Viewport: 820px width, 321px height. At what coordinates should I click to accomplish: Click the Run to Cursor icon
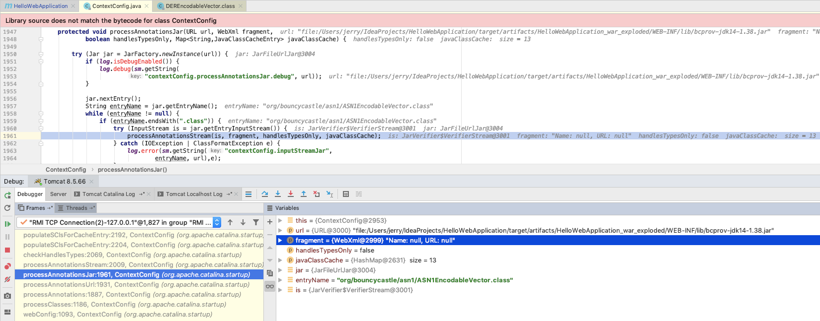pos(329,194)
